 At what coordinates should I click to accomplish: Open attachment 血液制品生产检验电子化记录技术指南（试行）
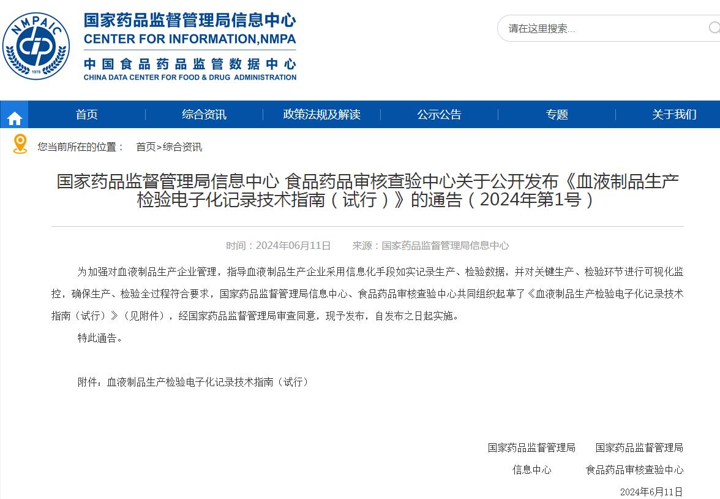[208, 382]
